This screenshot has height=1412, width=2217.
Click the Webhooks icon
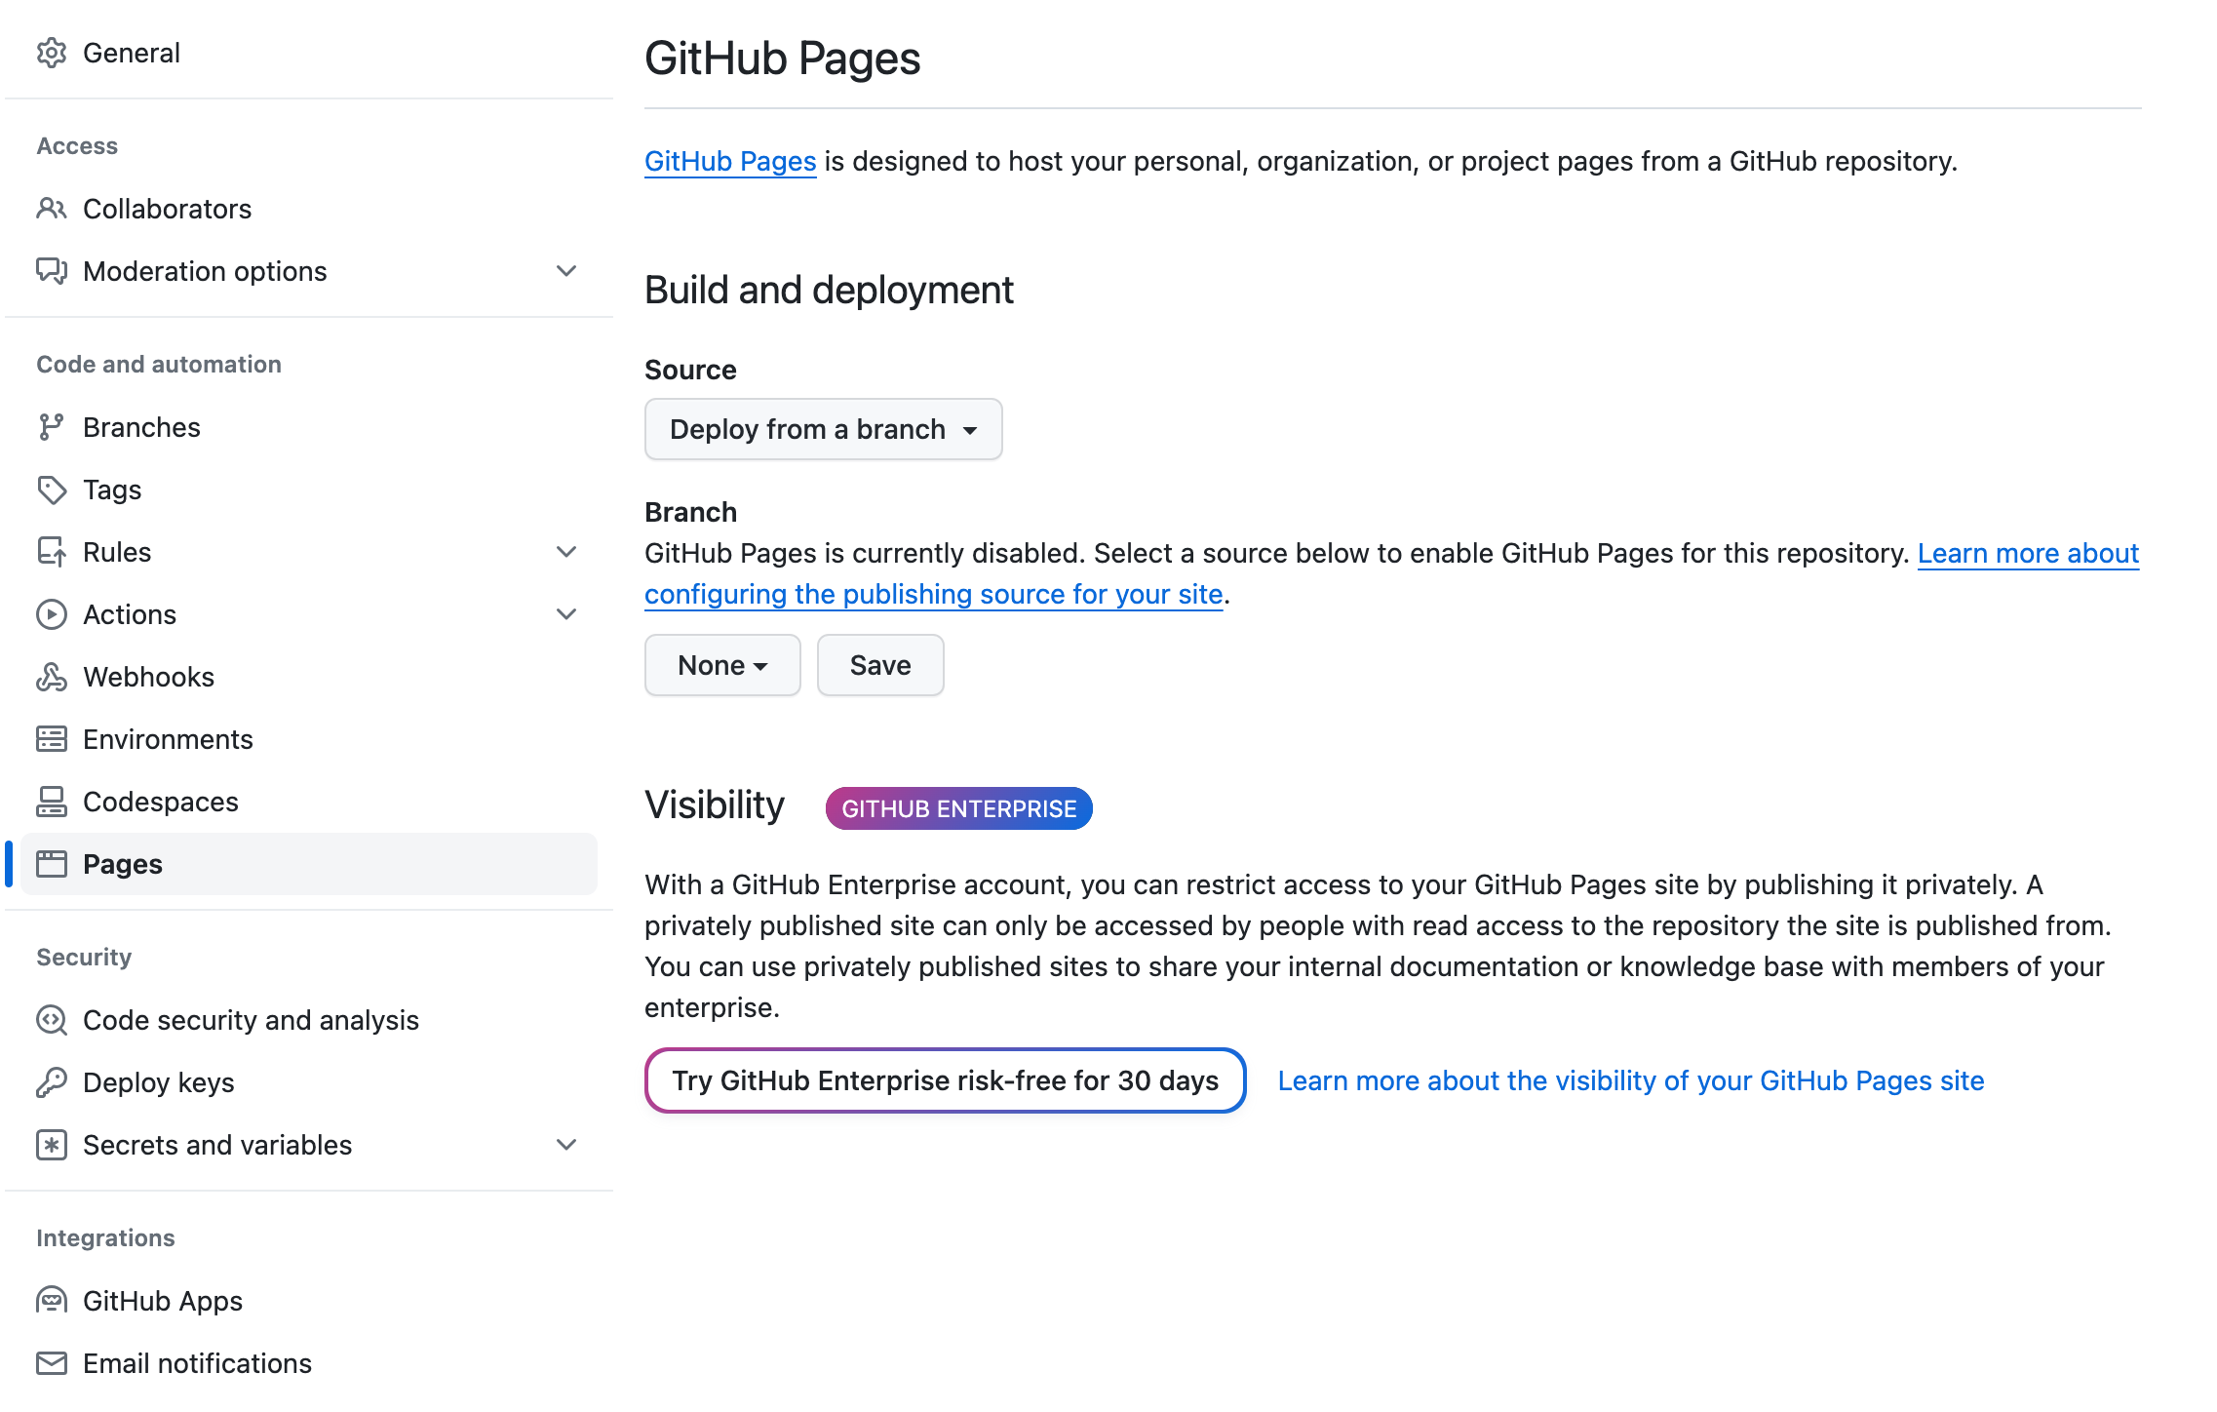tap(52, 677)
